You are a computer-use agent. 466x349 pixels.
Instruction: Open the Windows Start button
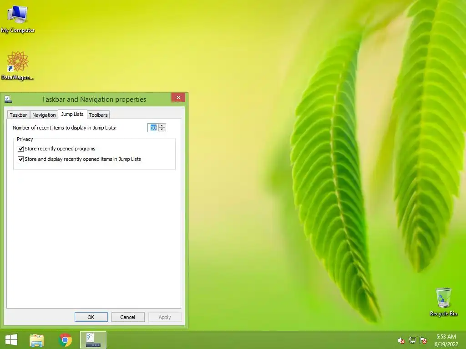11,340
